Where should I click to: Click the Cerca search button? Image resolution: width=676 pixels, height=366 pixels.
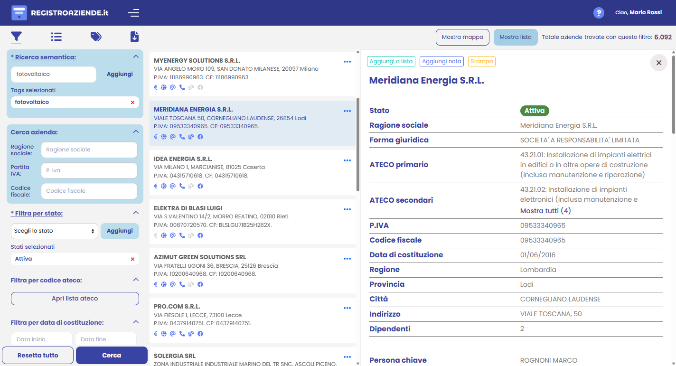[112, 355]
